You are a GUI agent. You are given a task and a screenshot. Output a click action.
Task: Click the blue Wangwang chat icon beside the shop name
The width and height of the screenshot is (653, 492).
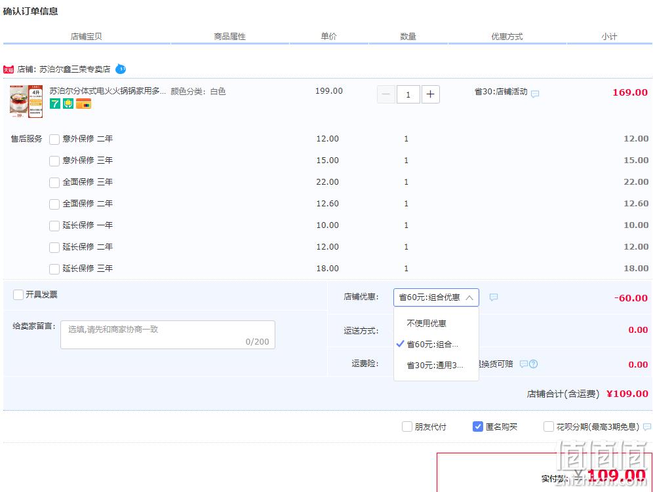coord(121,69)
